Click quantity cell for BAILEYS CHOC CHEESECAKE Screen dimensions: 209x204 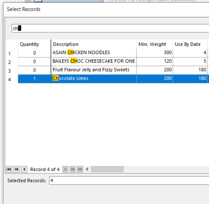click(34, 62)
